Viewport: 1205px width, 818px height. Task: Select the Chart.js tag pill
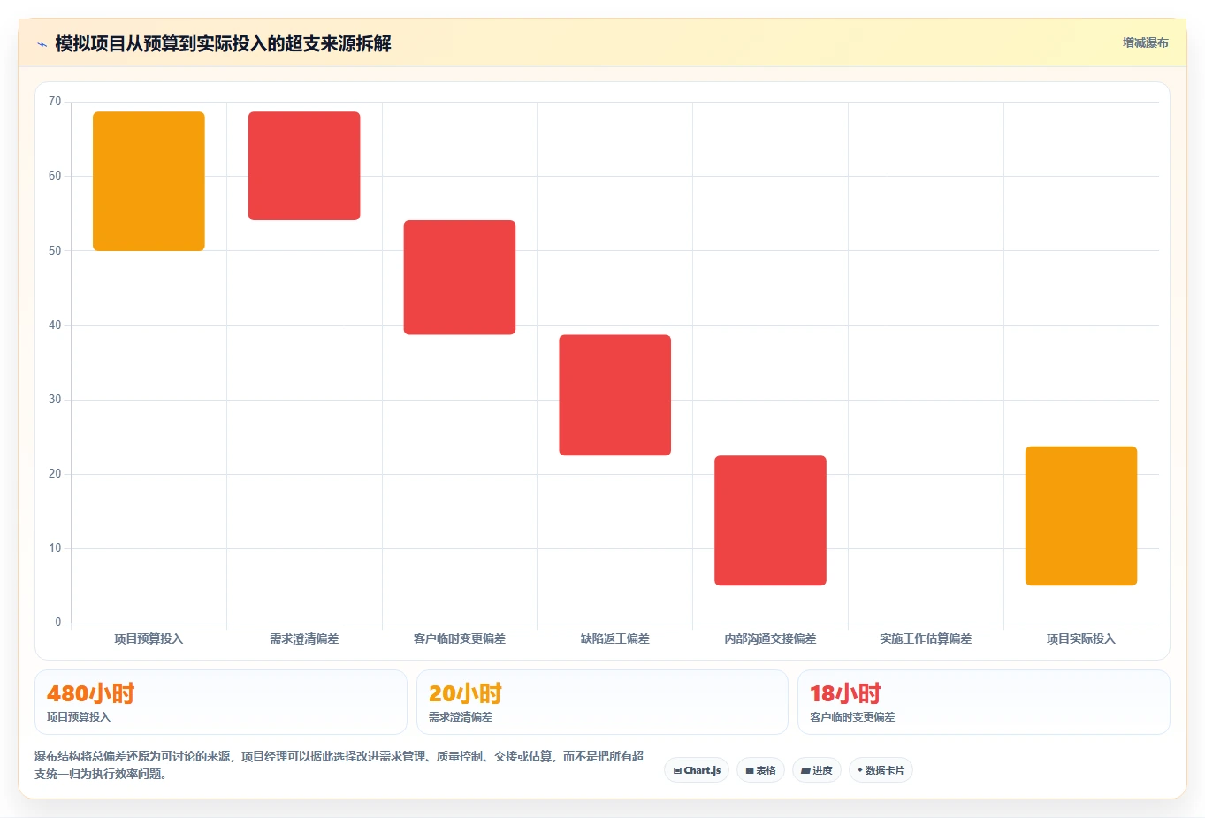697,770
